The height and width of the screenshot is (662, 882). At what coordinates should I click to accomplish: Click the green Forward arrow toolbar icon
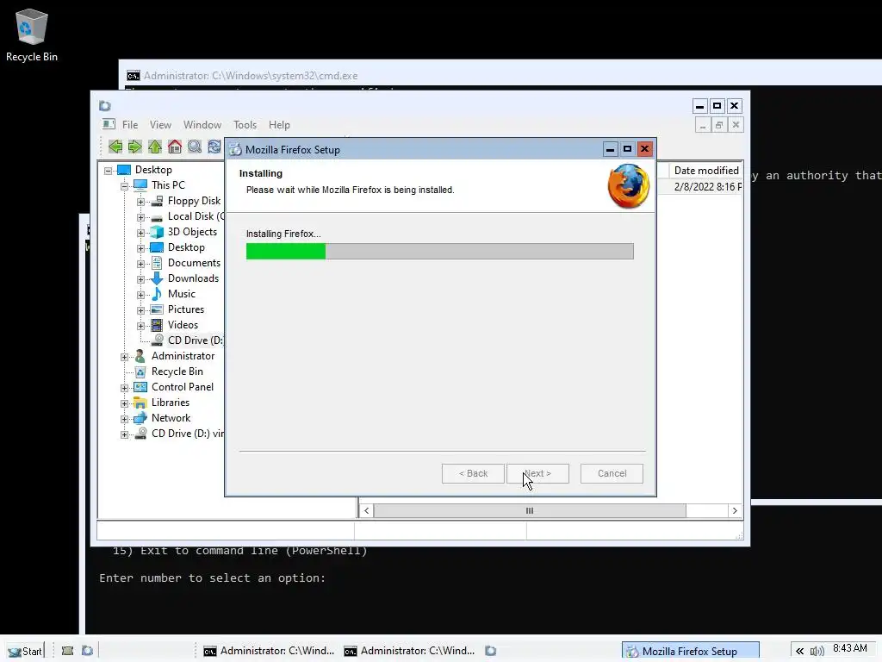135,147
